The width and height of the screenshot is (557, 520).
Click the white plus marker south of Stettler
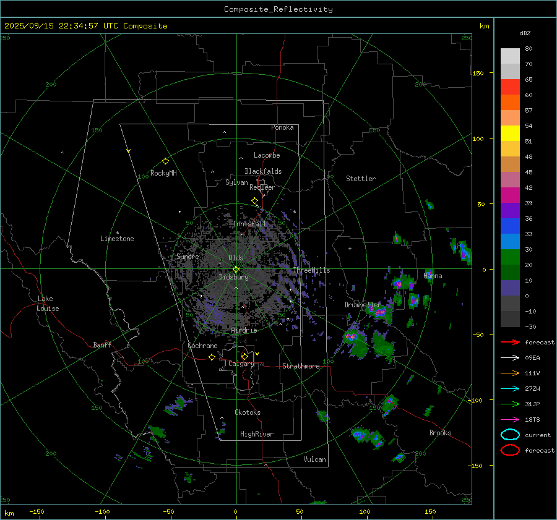350,249
